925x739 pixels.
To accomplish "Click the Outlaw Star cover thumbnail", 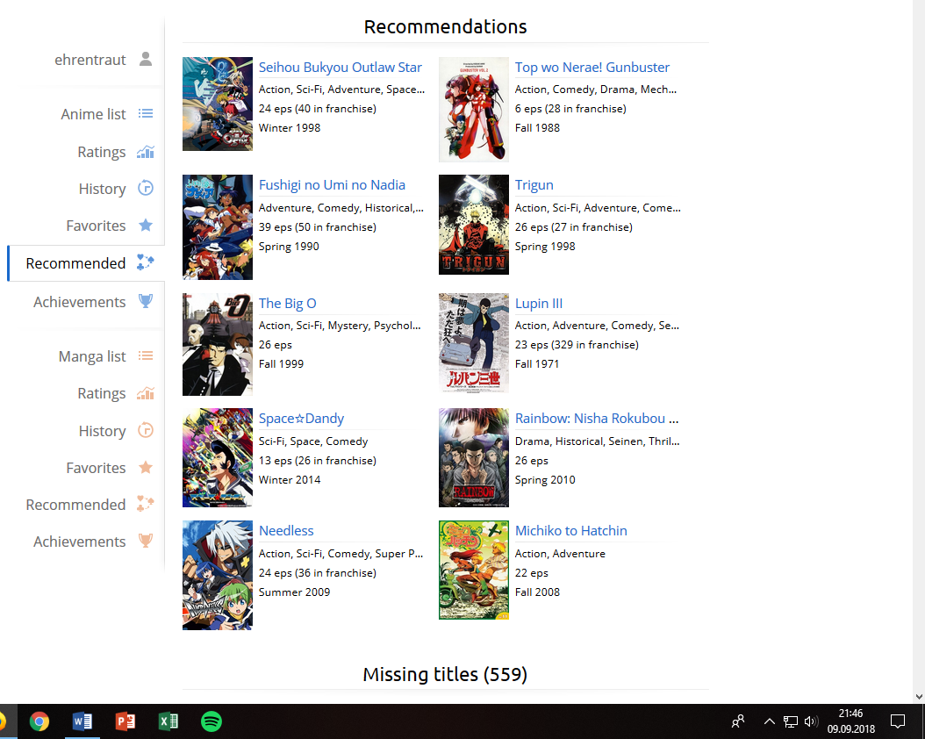I will 217,104.
